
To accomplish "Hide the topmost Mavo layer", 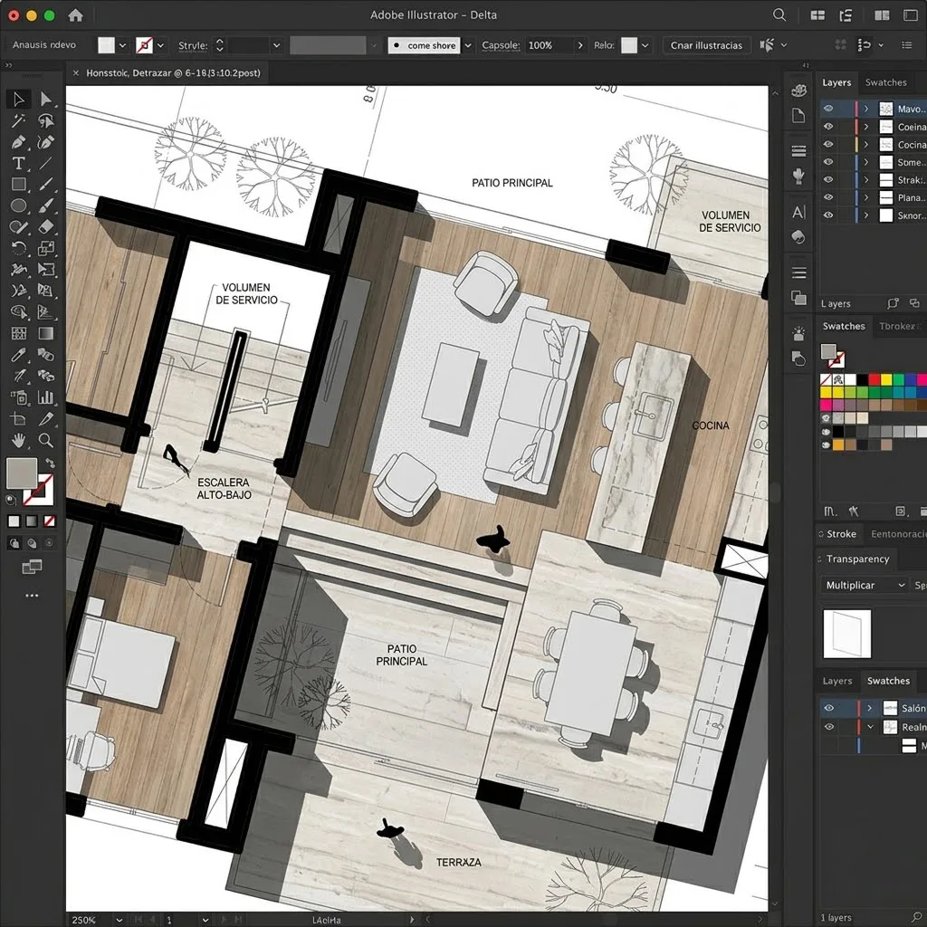I will (828, 108).
